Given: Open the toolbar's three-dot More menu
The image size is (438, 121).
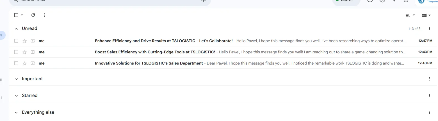Looking at the screenshot, I should (x=44, y=15).
